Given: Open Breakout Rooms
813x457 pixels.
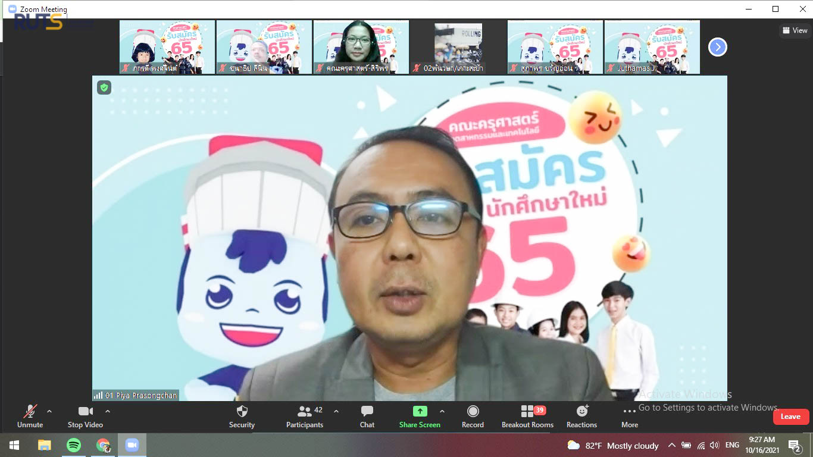Looking at the screenshot, I should tap(527, 416).
